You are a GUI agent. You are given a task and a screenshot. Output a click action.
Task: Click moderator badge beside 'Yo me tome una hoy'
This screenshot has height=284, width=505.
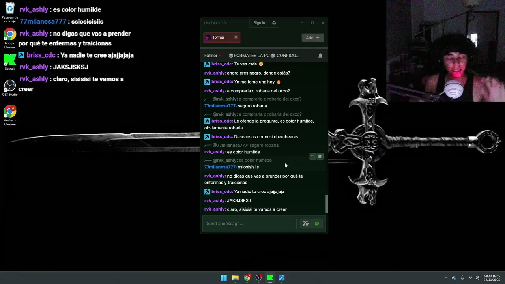(207, 82)
